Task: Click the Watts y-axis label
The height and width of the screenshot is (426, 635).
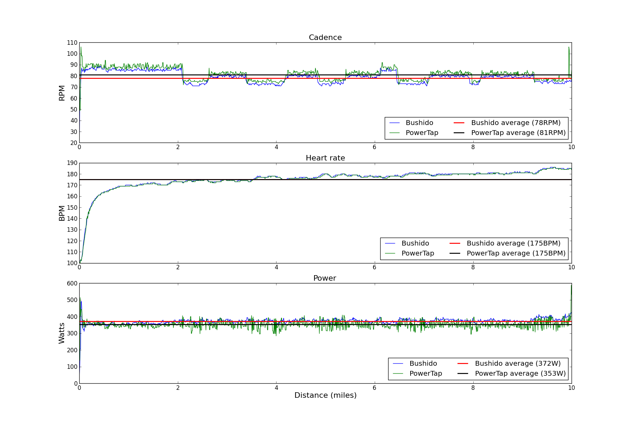Action: pyautogui.click(x=62, y=333)
